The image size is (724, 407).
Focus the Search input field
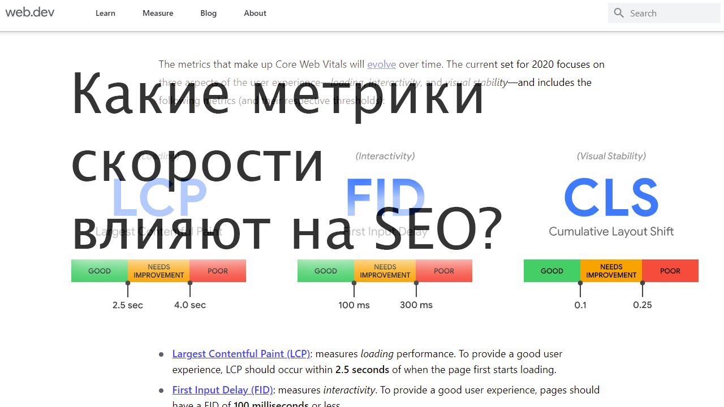click(x=664, y=13)
